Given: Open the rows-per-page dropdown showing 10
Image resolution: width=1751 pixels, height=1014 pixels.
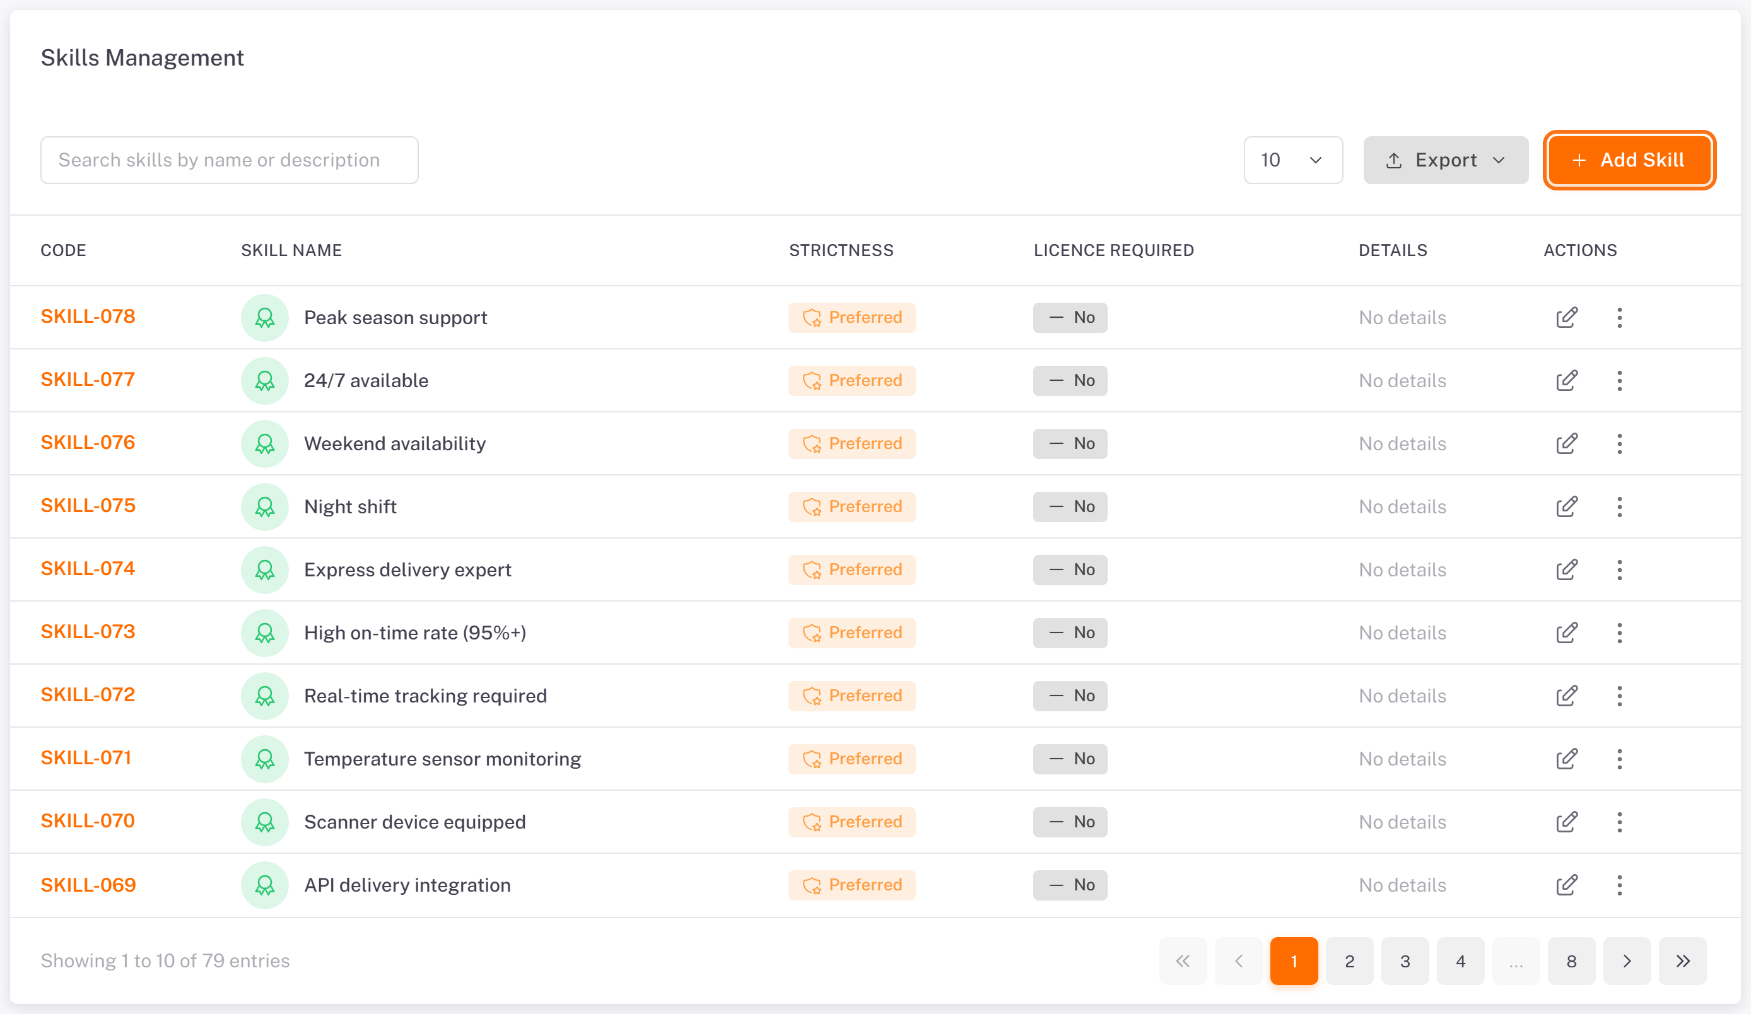Looking at the screenshot, I should tap(1292, 160).
